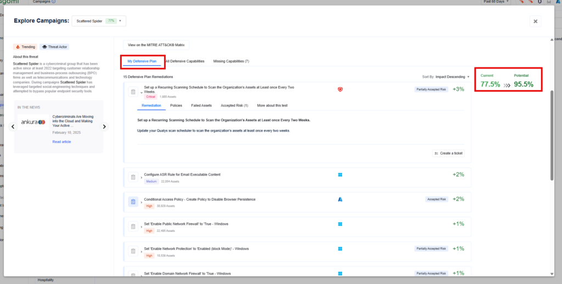The height and width of the screenshot is (284, 562).
Task: Click Partially Accepted Risk on Domain Network Firewall
Action: [431, 273]
